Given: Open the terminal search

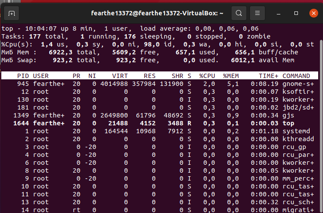Looking at the screenshot, I should point(239,13).
